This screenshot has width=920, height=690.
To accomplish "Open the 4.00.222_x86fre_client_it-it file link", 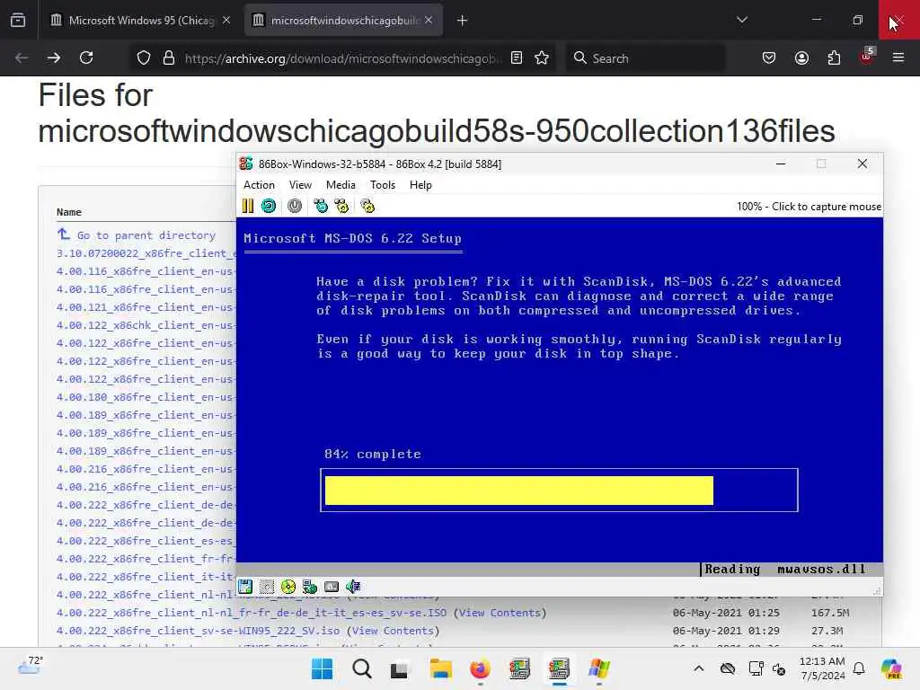I will (x=146, y=576).
